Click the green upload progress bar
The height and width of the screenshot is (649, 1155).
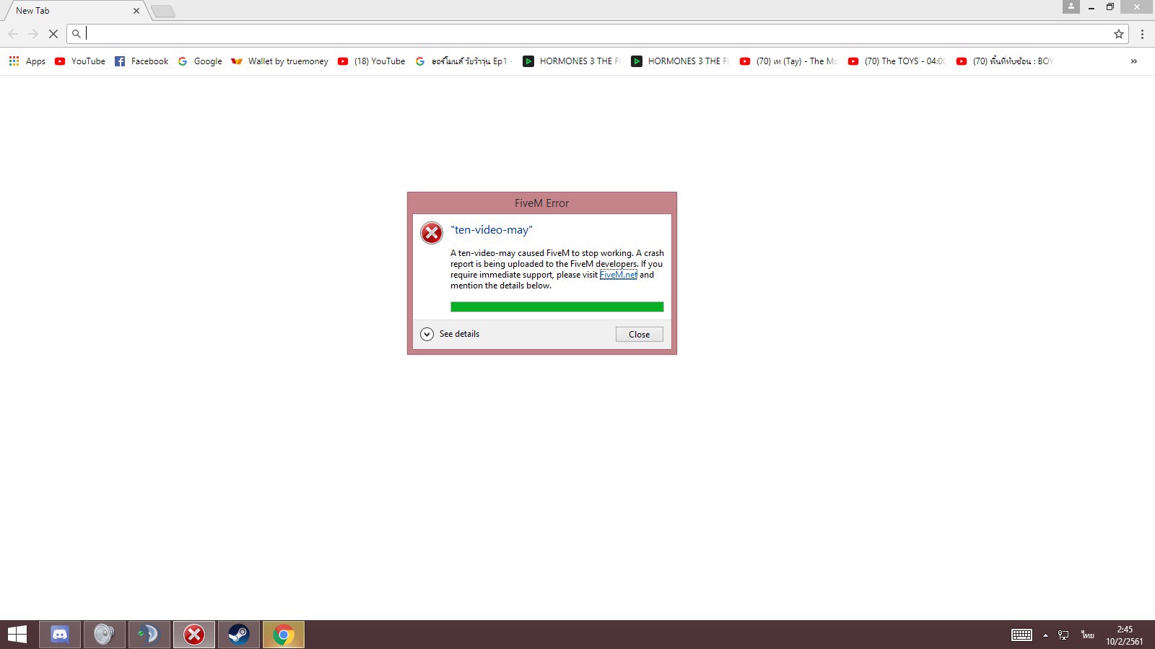(x=556, y=306)
